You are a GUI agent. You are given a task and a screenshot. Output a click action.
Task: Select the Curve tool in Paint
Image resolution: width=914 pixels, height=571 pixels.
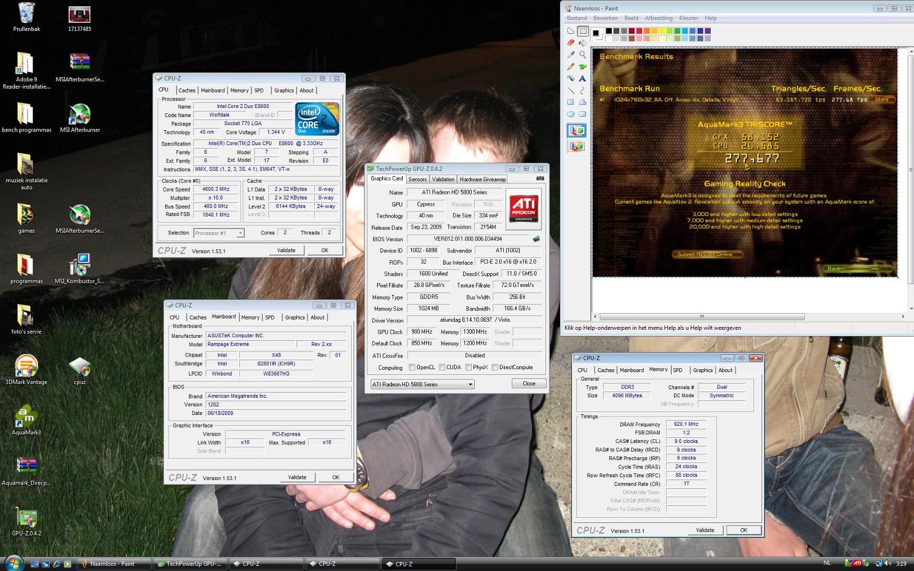(x=583, y=90)
